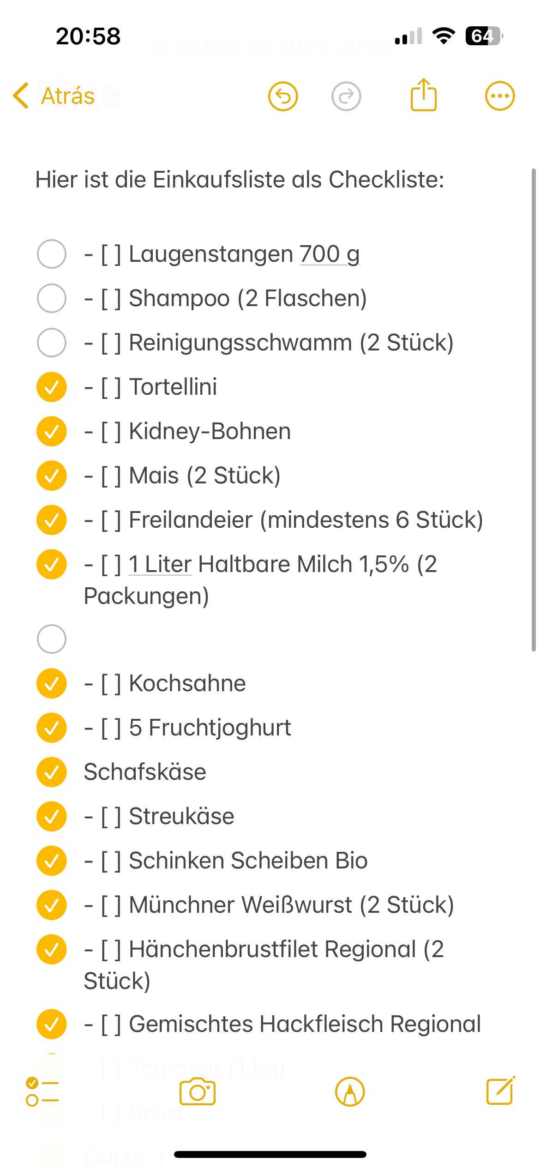Screen dimensions: 540x1169
Task: Open the more options ellipsis menu
Action: coord(499,96)
